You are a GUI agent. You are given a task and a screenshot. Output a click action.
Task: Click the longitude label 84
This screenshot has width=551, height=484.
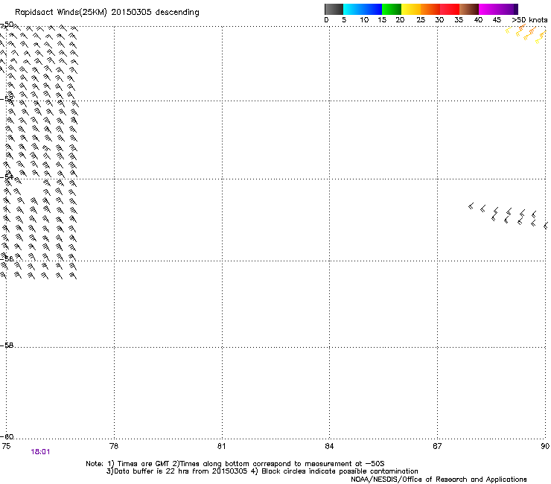[329, 446]
